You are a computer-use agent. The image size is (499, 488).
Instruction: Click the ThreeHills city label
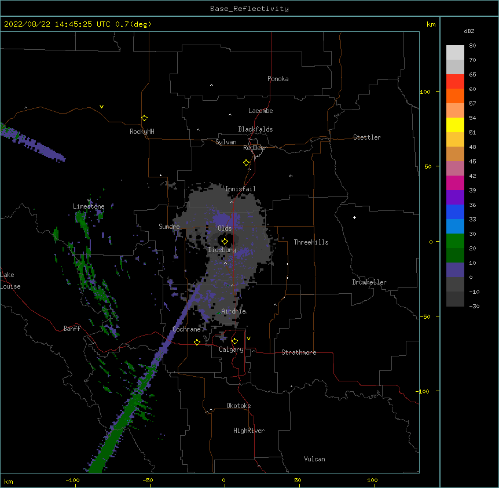pos(311,242)
